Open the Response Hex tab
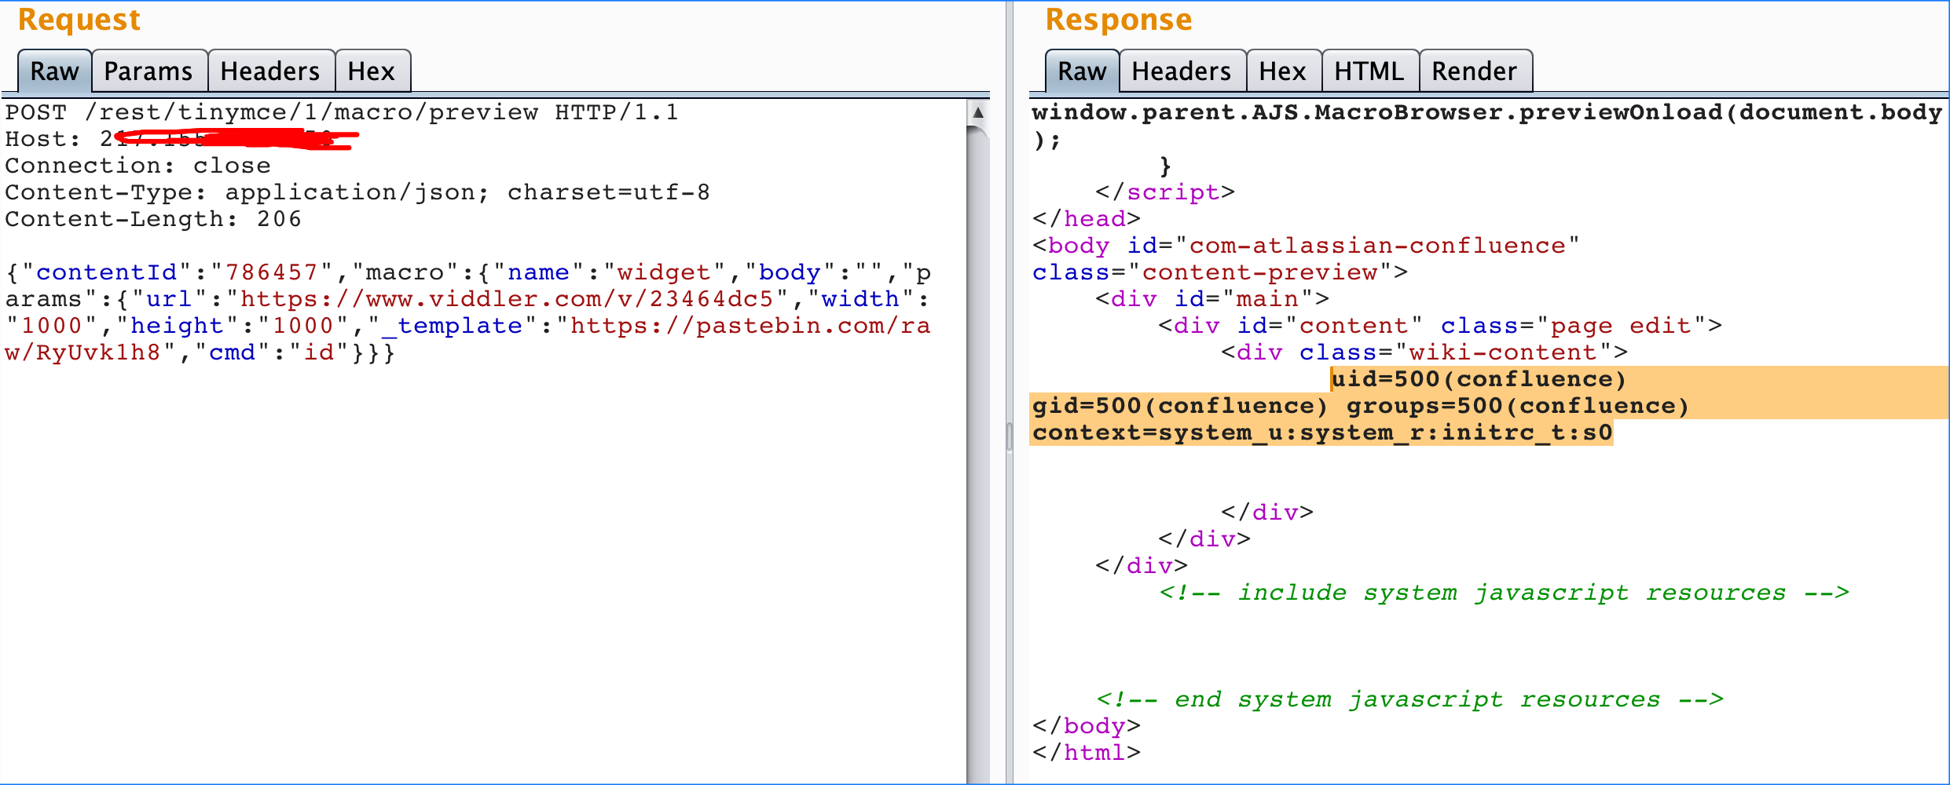The image size is (1950, 785). 1283,71
